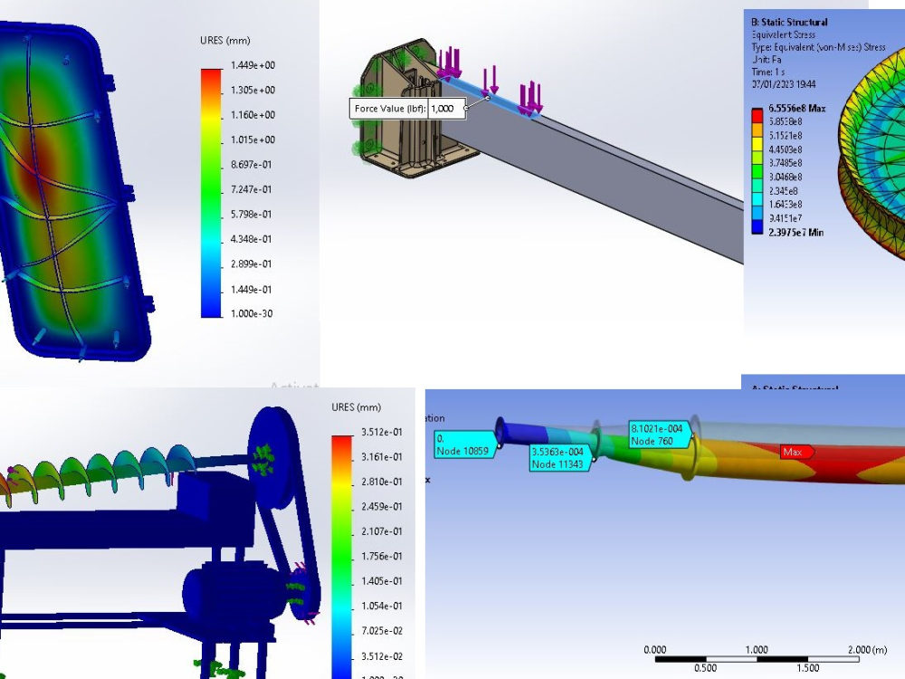The height and width of the screenshot is (679, 905).
Task: Click the 1.054e-01 legend value
Action: pyautogui.click(x=382, y=606)
